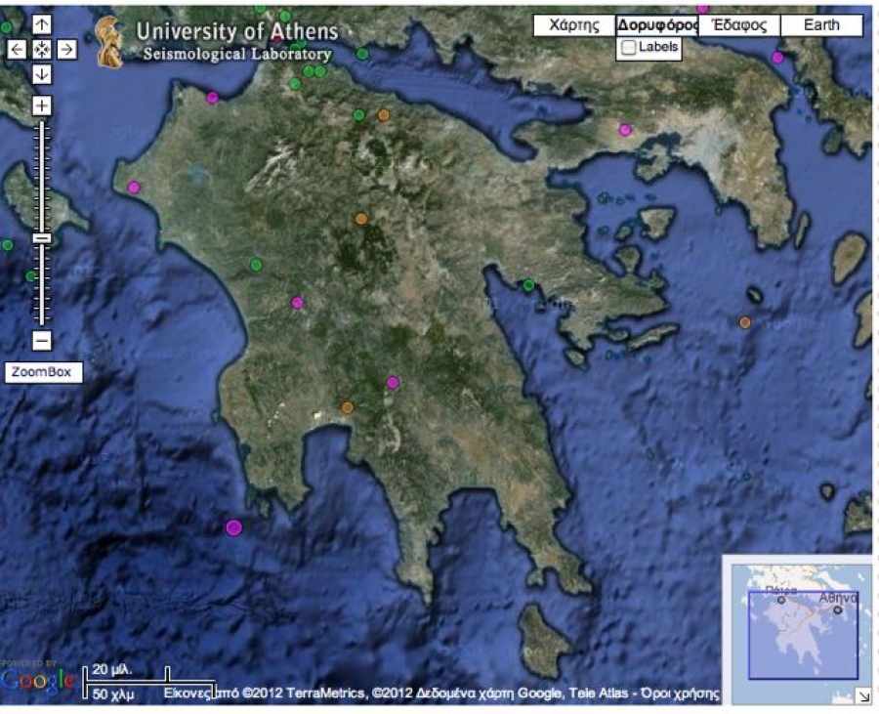Viewport: 879px width, 714px height.
Task: Open the Earth view tab
Action: 821,25
